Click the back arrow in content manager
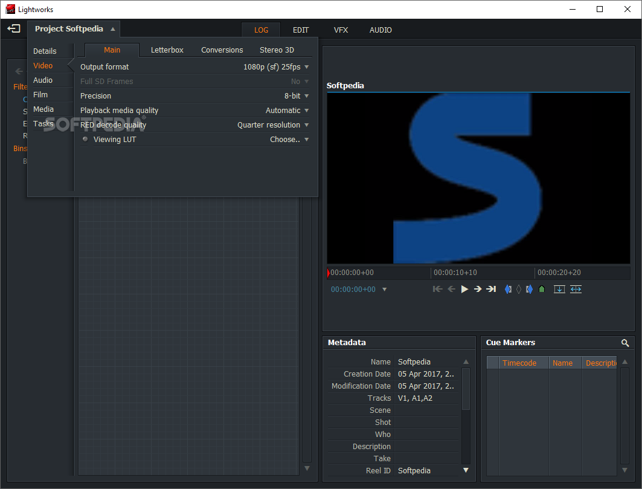642x489 pixels. tap(19, 71)
